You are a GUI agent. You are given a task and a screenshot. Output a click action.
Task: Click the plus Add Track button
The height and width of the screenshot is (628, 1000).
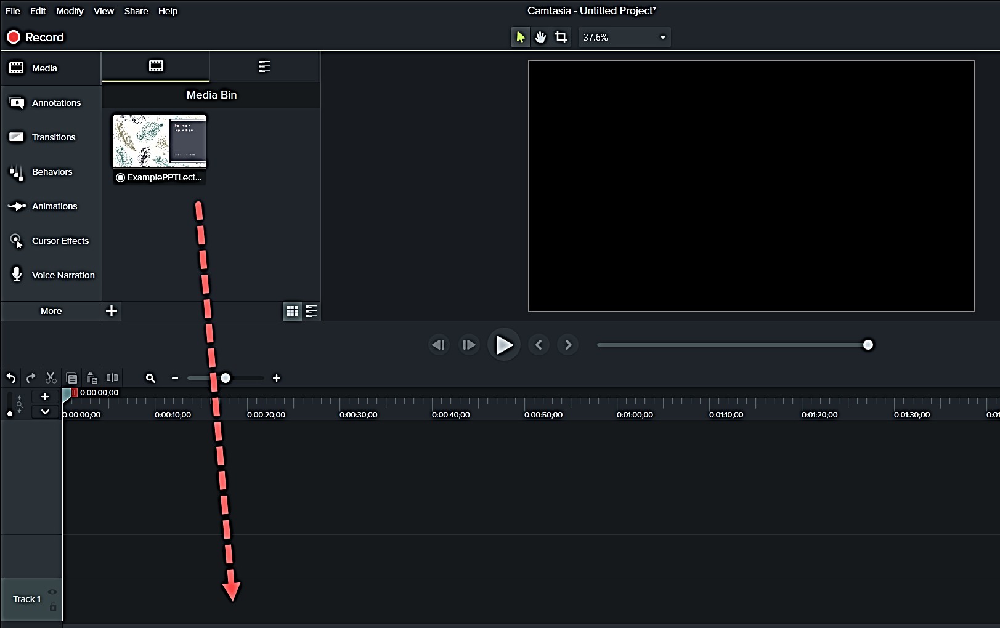(x=45, y=397)
